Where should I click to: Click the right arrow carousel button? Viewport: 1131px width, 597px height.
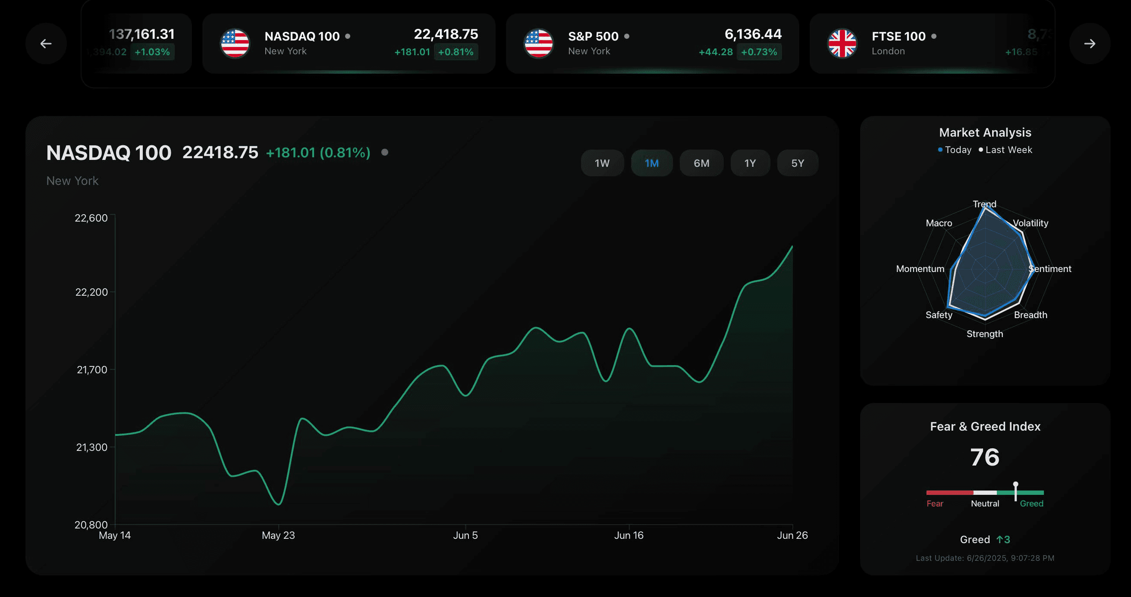tap(1089, 44)
